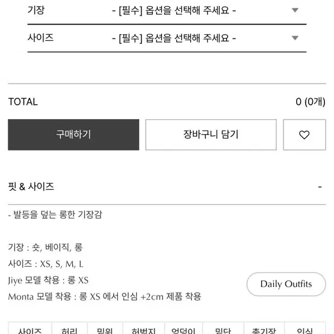The image size is (334, 334).
Task: Select the 총기장 column header
Action: tap(264, 330)
